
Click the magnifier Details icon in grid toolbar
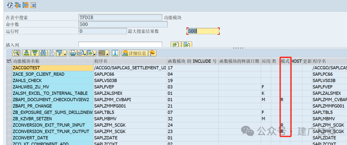coord(16,53)
